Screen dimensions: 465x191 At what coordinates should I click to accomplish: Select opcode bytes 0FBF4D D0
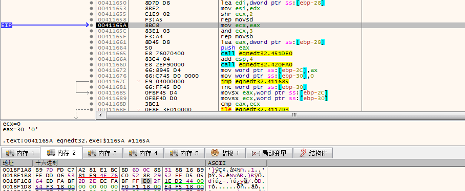coord(160,99)
